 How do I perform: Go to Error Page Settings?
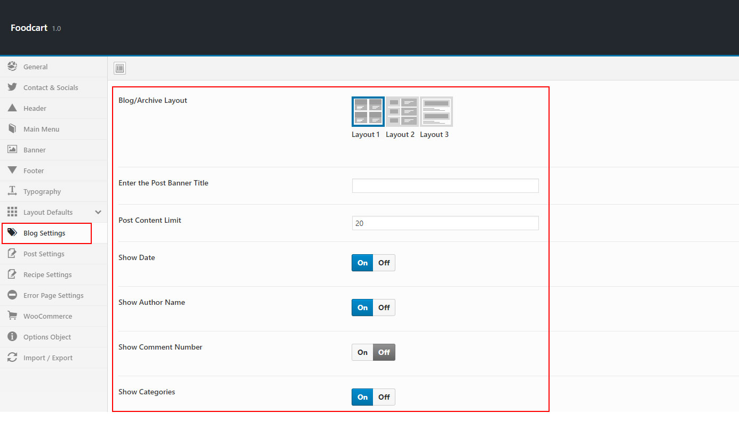[53, 295]
